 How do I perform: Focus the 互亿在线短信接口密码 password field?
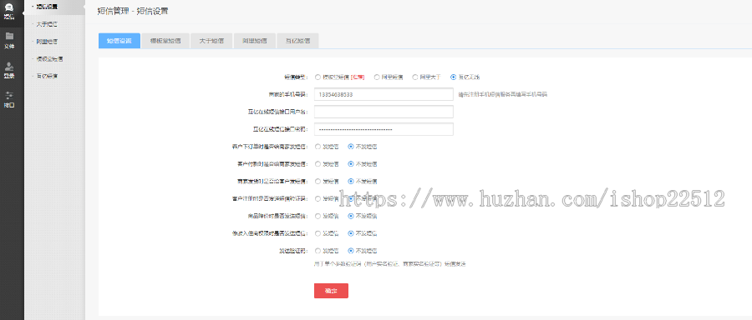pyautogui.click(x=384, y=129)
